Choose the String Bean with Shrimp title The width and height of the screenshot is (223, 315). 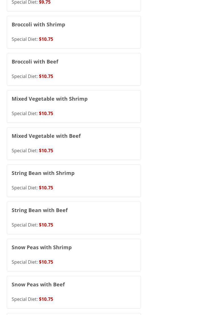click(x=43, y=173)
